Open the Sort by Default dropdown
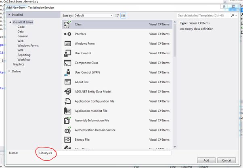 click(x=93, y=15)
